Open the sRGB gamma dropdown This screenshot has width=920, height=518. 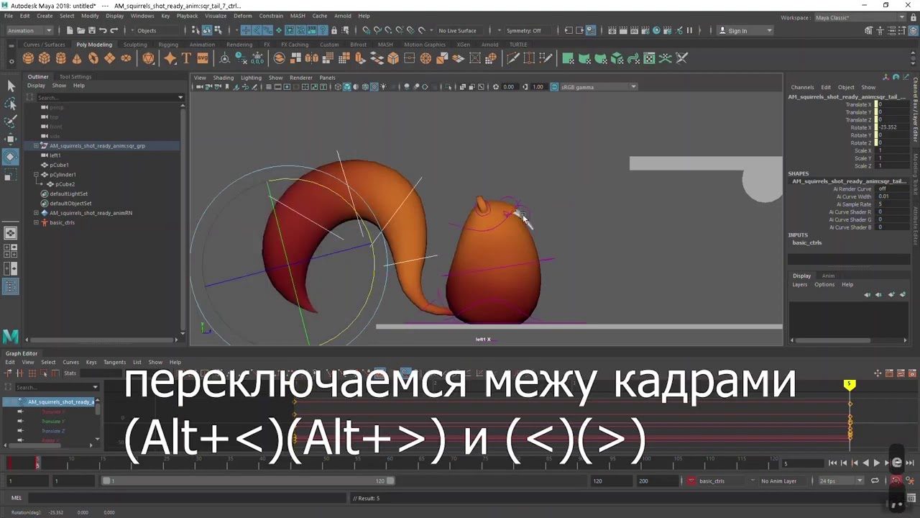tap(599, 87)
